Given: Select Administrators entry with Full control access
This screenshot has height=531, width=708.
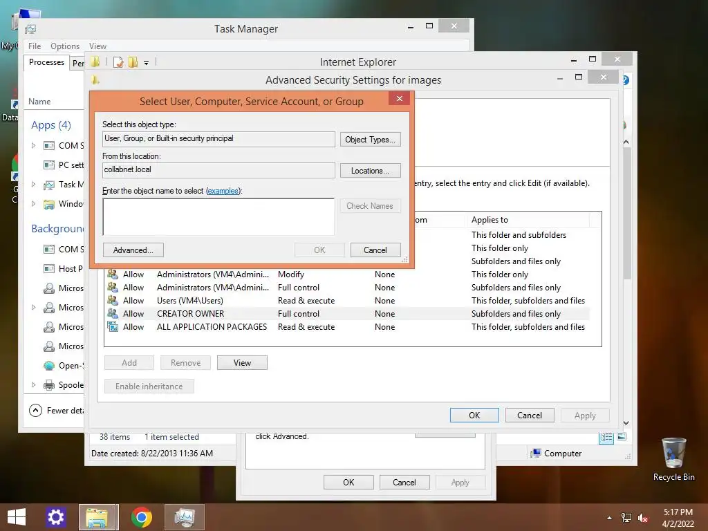Looking at the screenshot, I should tap(348, 288).
